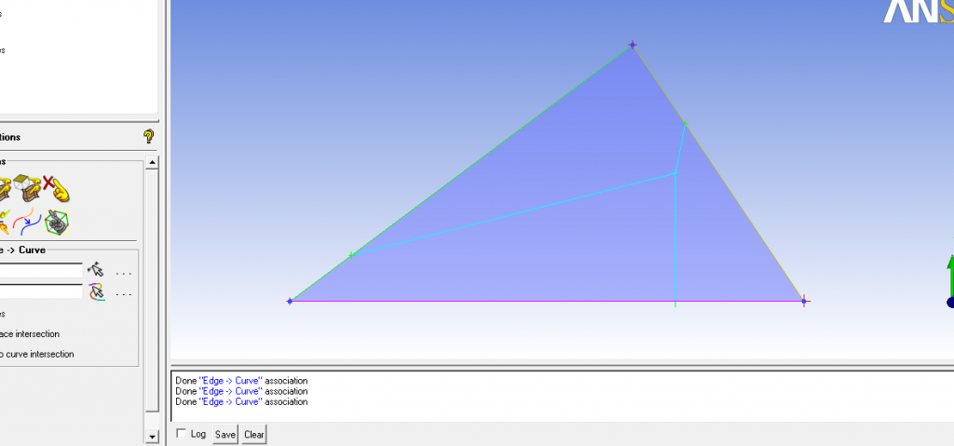Save the message log
This screenshot has height=446, width=954.
coord(225,435)
